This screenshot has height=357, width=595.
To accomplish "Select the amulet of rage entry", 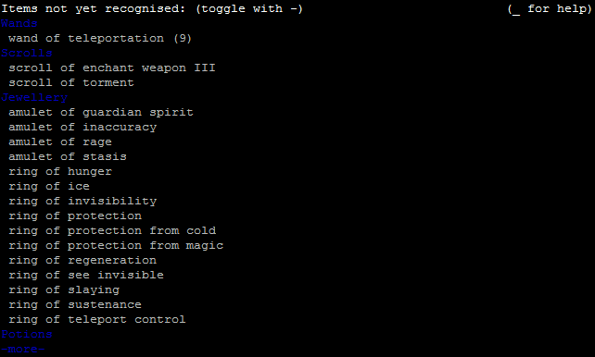I will 60,142.
